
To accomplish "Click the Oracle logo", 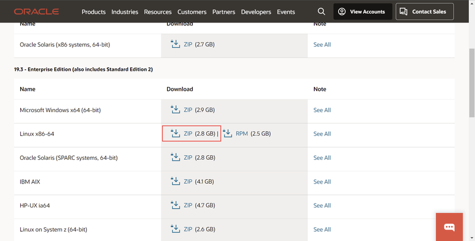I will [x=36, y=12].
